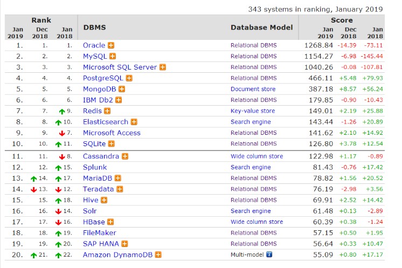Click Wide column store link for HBase
The height and width of the screenshot is (268, 402).
click(257, 222)
